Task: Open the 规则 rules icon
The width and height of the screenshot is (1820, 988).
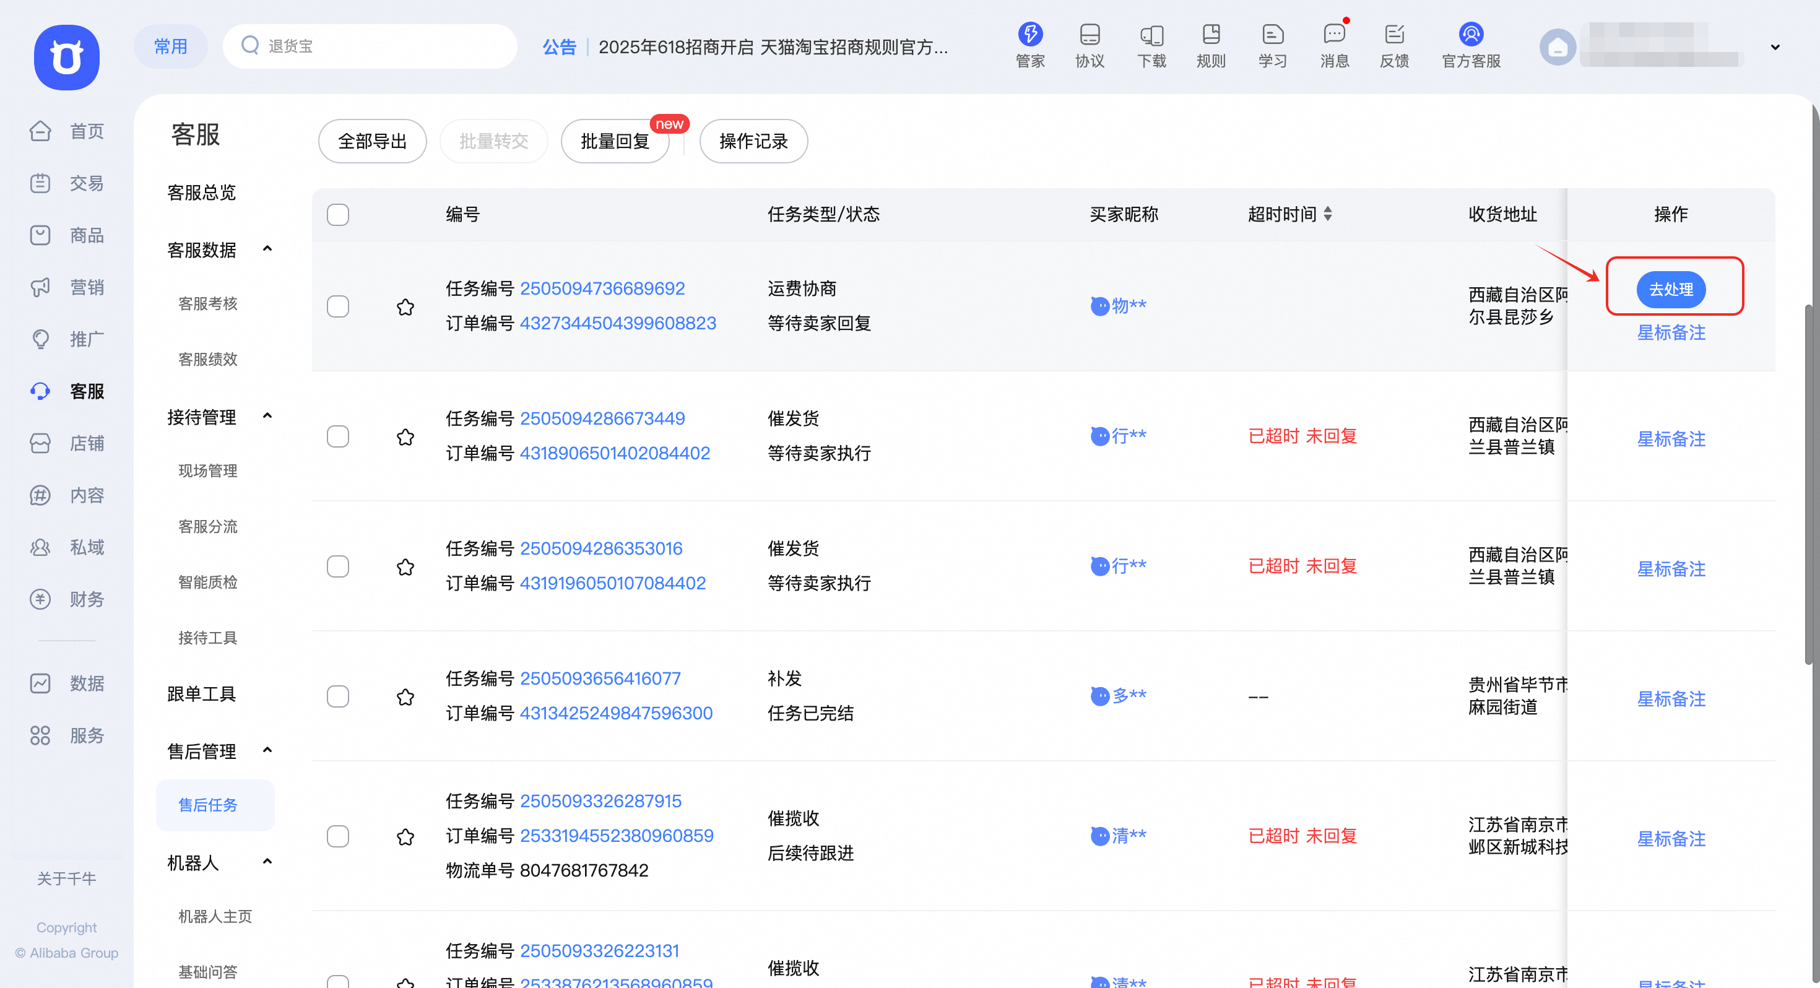Action: 1211,45
